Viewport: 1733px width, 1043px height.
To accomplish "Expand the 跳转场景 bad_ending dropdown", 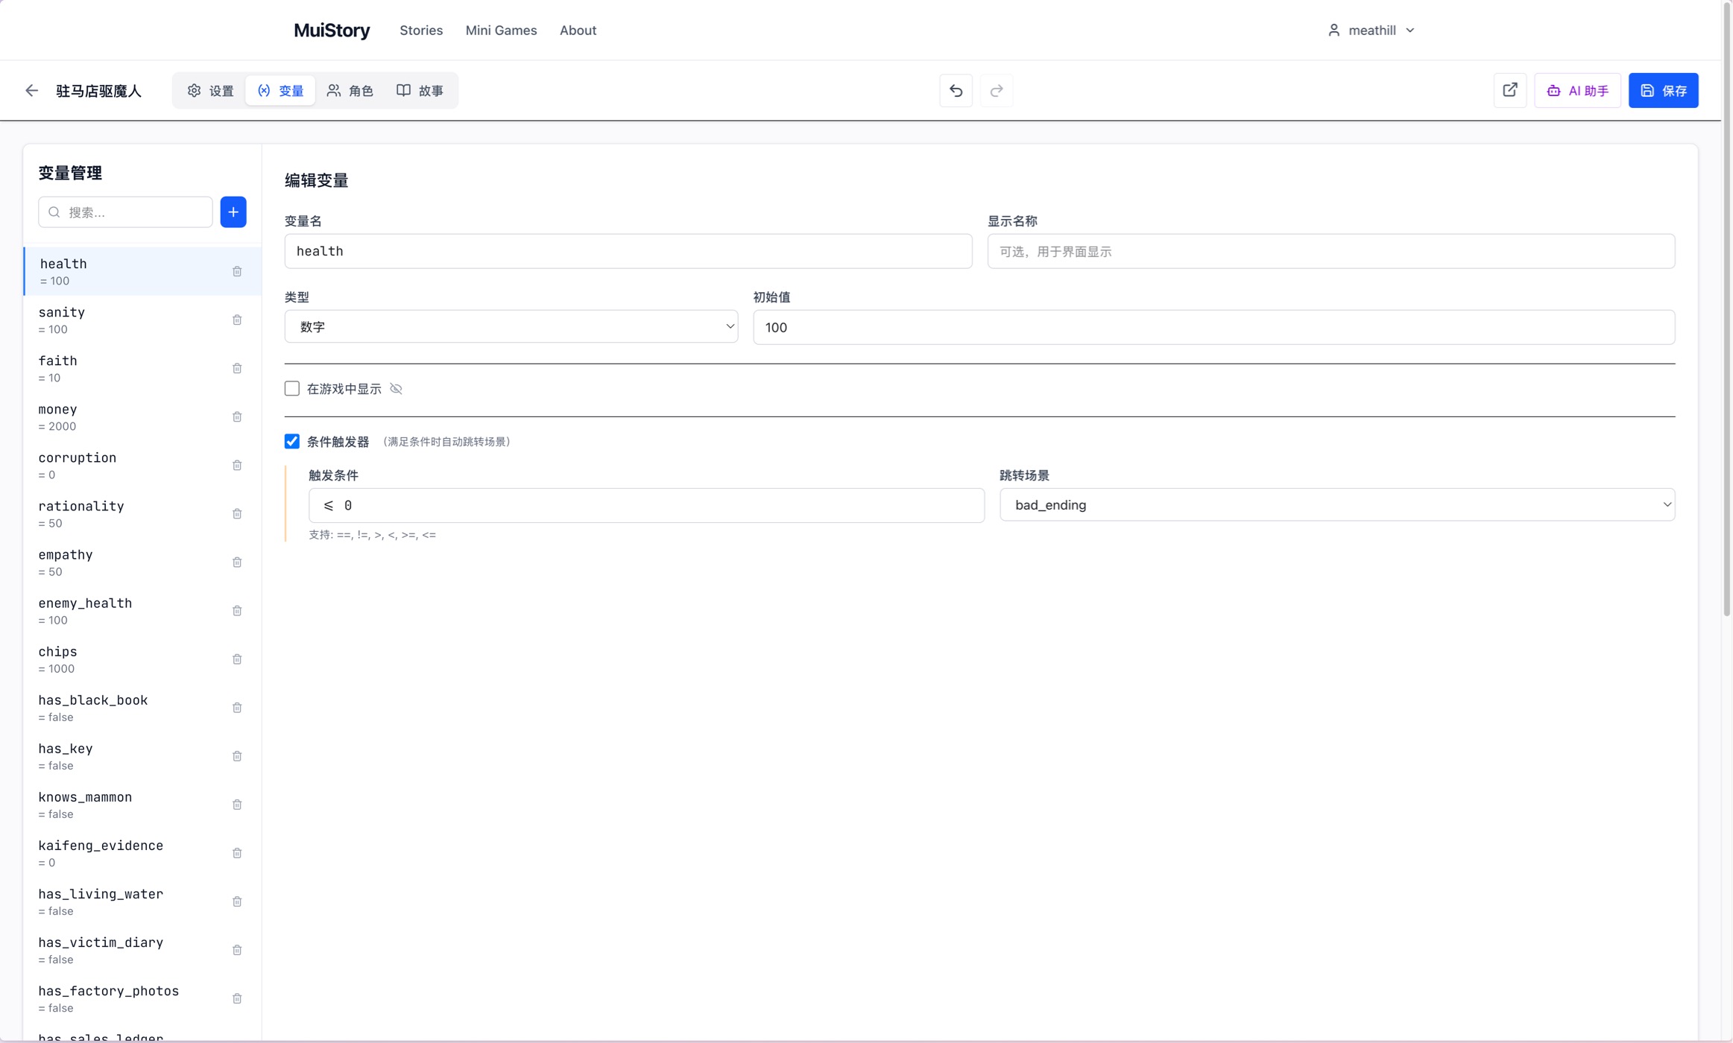I will pyautogui.click(x=1337, y=505).
